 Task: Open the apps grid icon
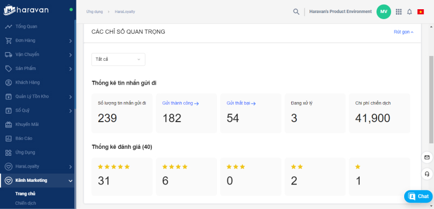point(399,11)
